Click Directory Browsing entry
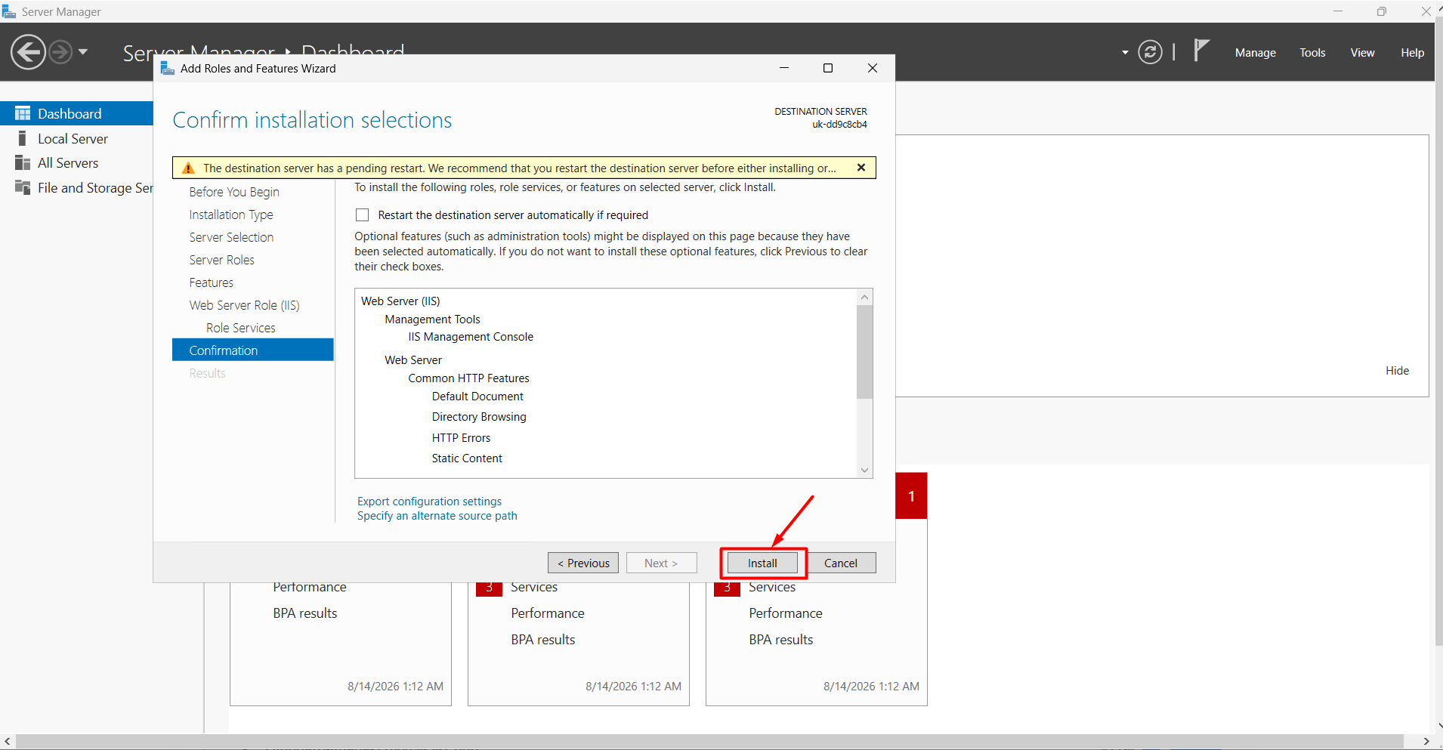Screen dimensions: 1443x750 pos(479,417)
